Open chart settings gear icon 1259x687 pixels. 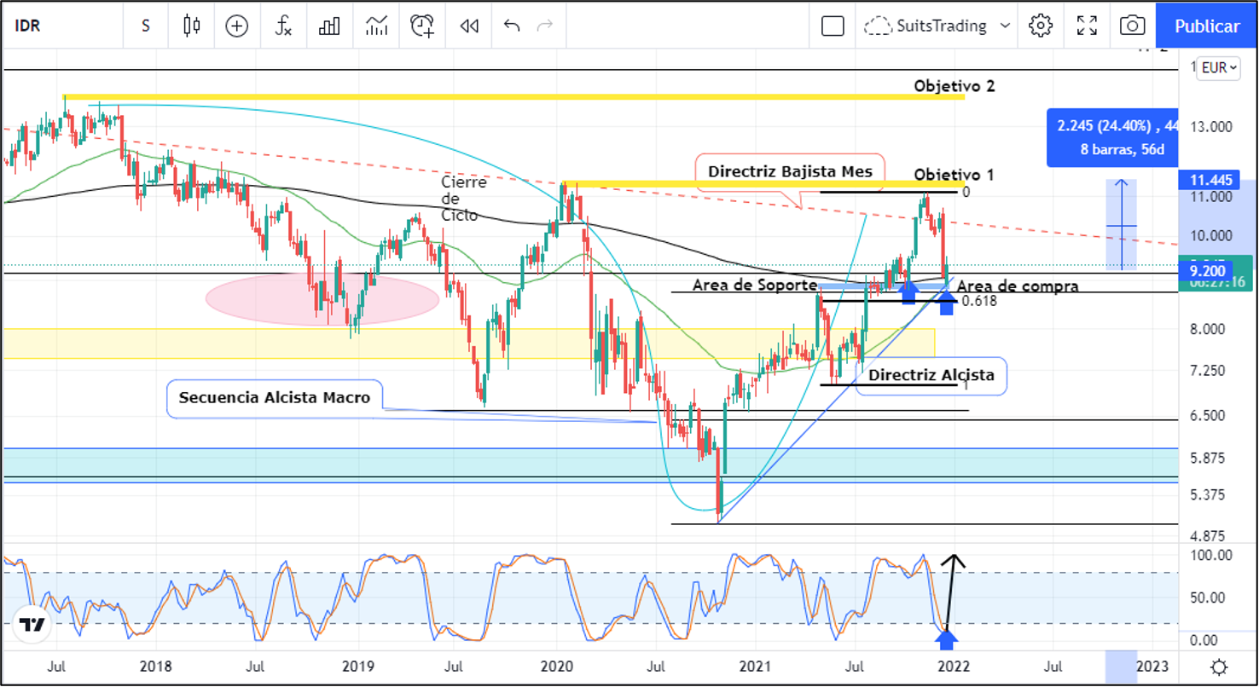pyautogui.click(x=1040, y=26)
